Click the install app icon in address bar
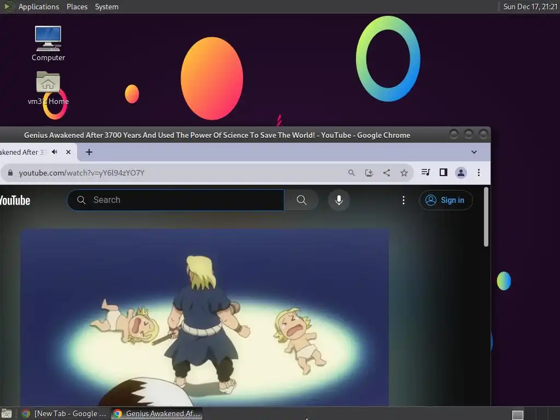 point(369,173)
